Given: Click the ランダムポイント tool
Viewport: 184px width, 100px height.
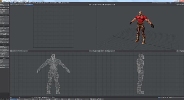Looking at the screenshot, I should click(5, 43).
